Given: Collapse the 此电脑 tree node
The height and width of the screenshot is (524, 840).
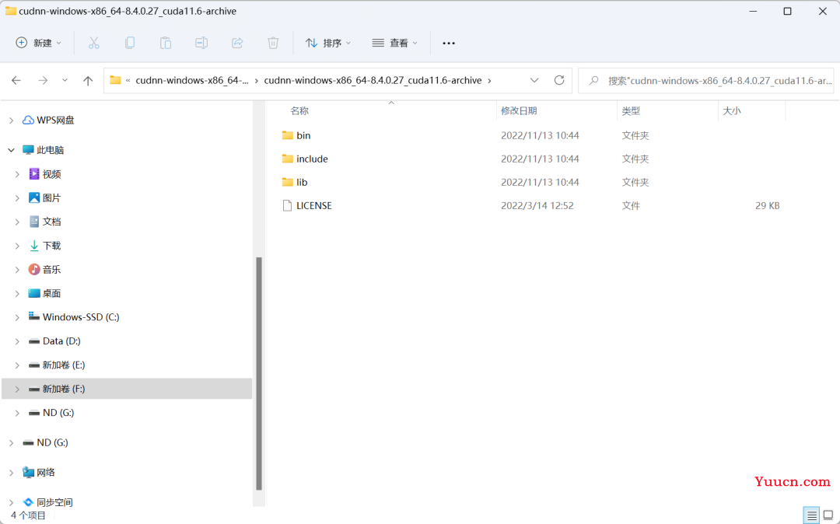Looking at the screenshot, I should (11, 150).
